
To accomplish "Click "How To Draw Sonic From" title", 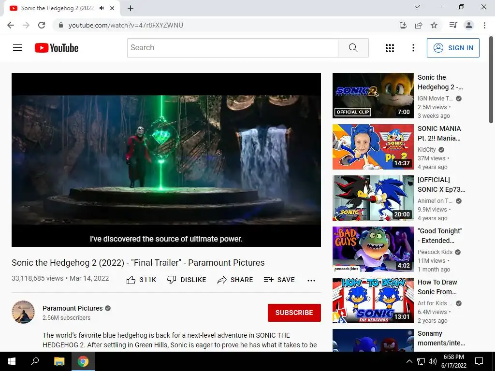I will (x=437, y=287).
